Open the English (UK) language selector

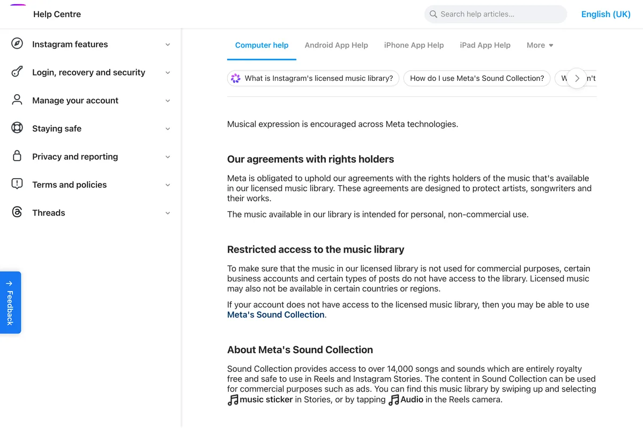click(x=606, y=14)
